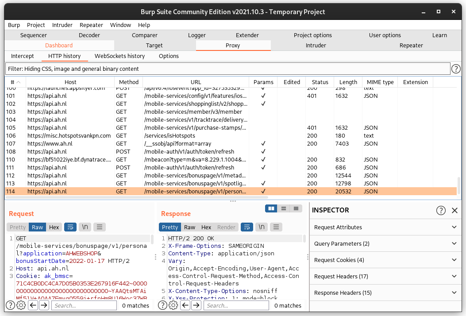Click the filter help question mark icon
This screenshot has height=316, width=466.
tap(456, 69)
